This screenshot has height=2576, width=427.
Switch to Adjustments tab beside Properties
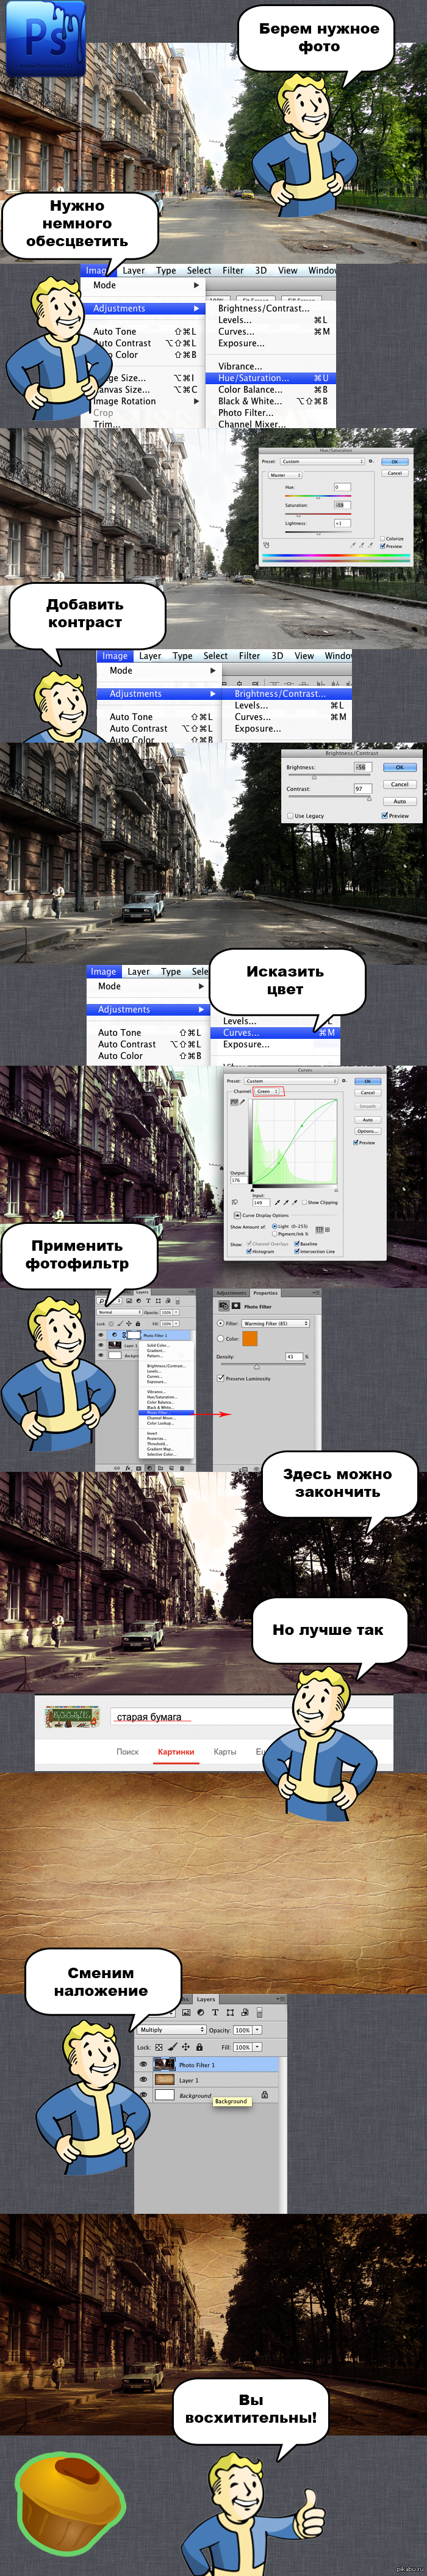click(x=231, y=1293)
